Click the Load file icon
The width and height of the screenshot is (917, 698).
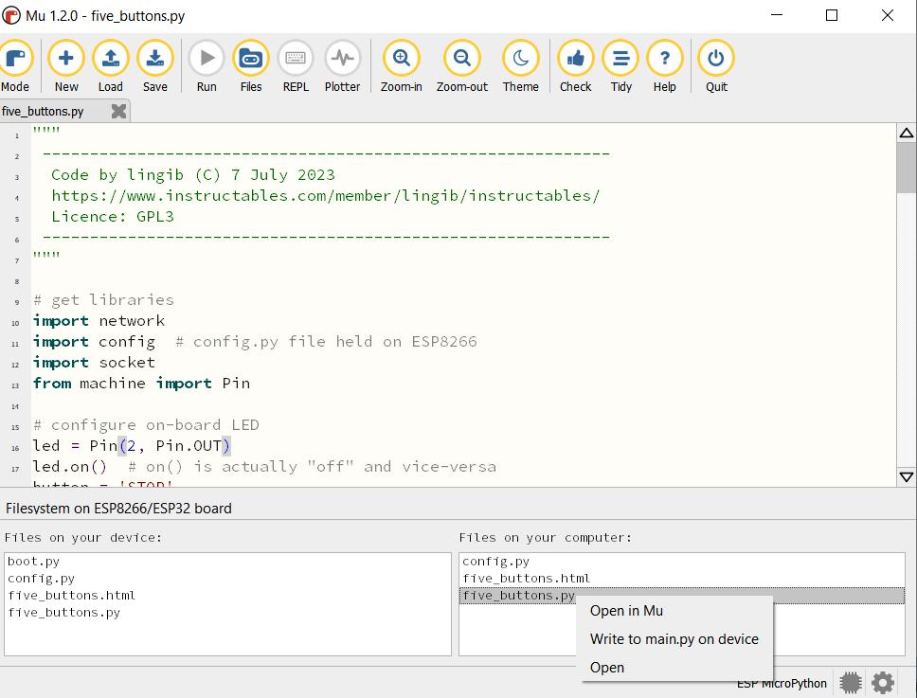tap(111, 59)
